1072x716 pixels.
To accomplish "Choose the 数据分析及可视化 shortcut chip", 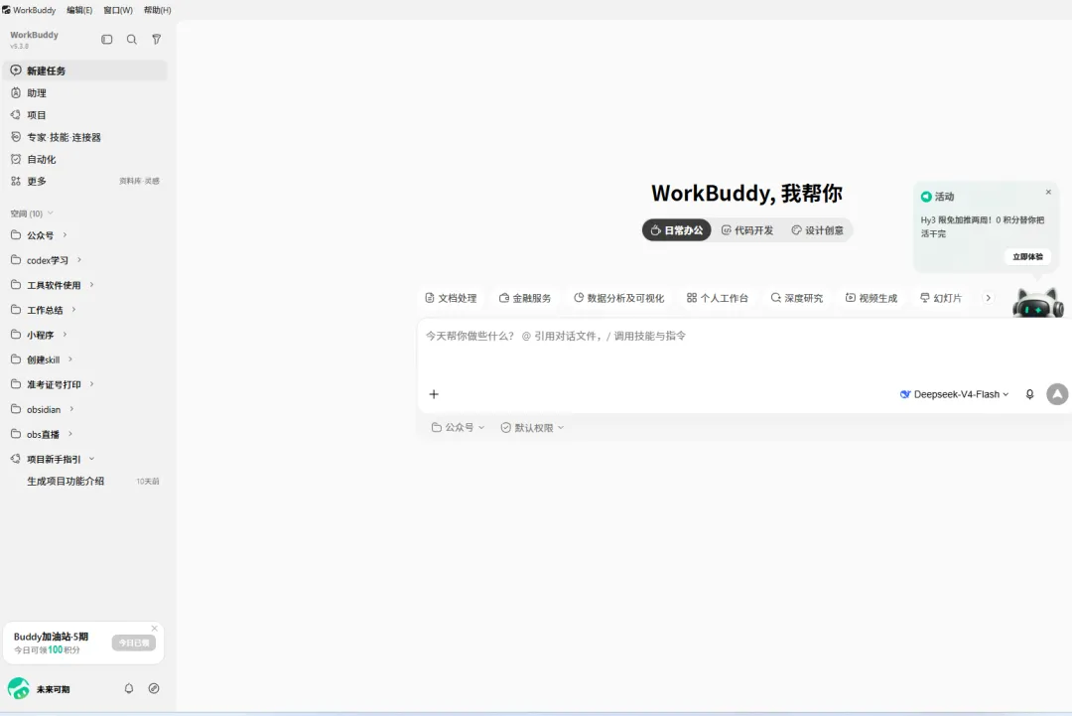I will click(x=618, y=298).
